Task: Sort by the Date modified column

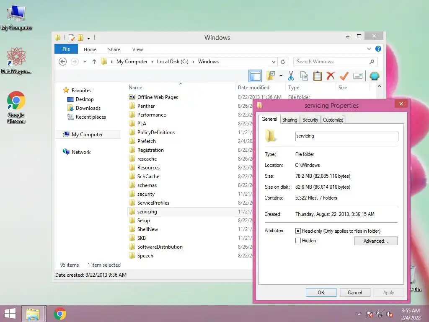Action: (x=253, y=88)
